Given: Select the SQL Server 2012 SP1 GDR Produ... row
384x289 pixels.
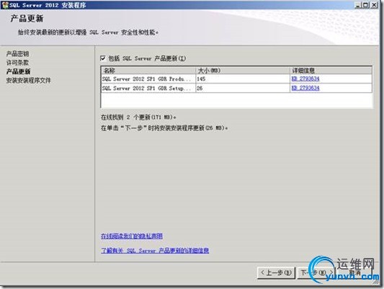Looking at the screenshot, I should click(236, 79).
